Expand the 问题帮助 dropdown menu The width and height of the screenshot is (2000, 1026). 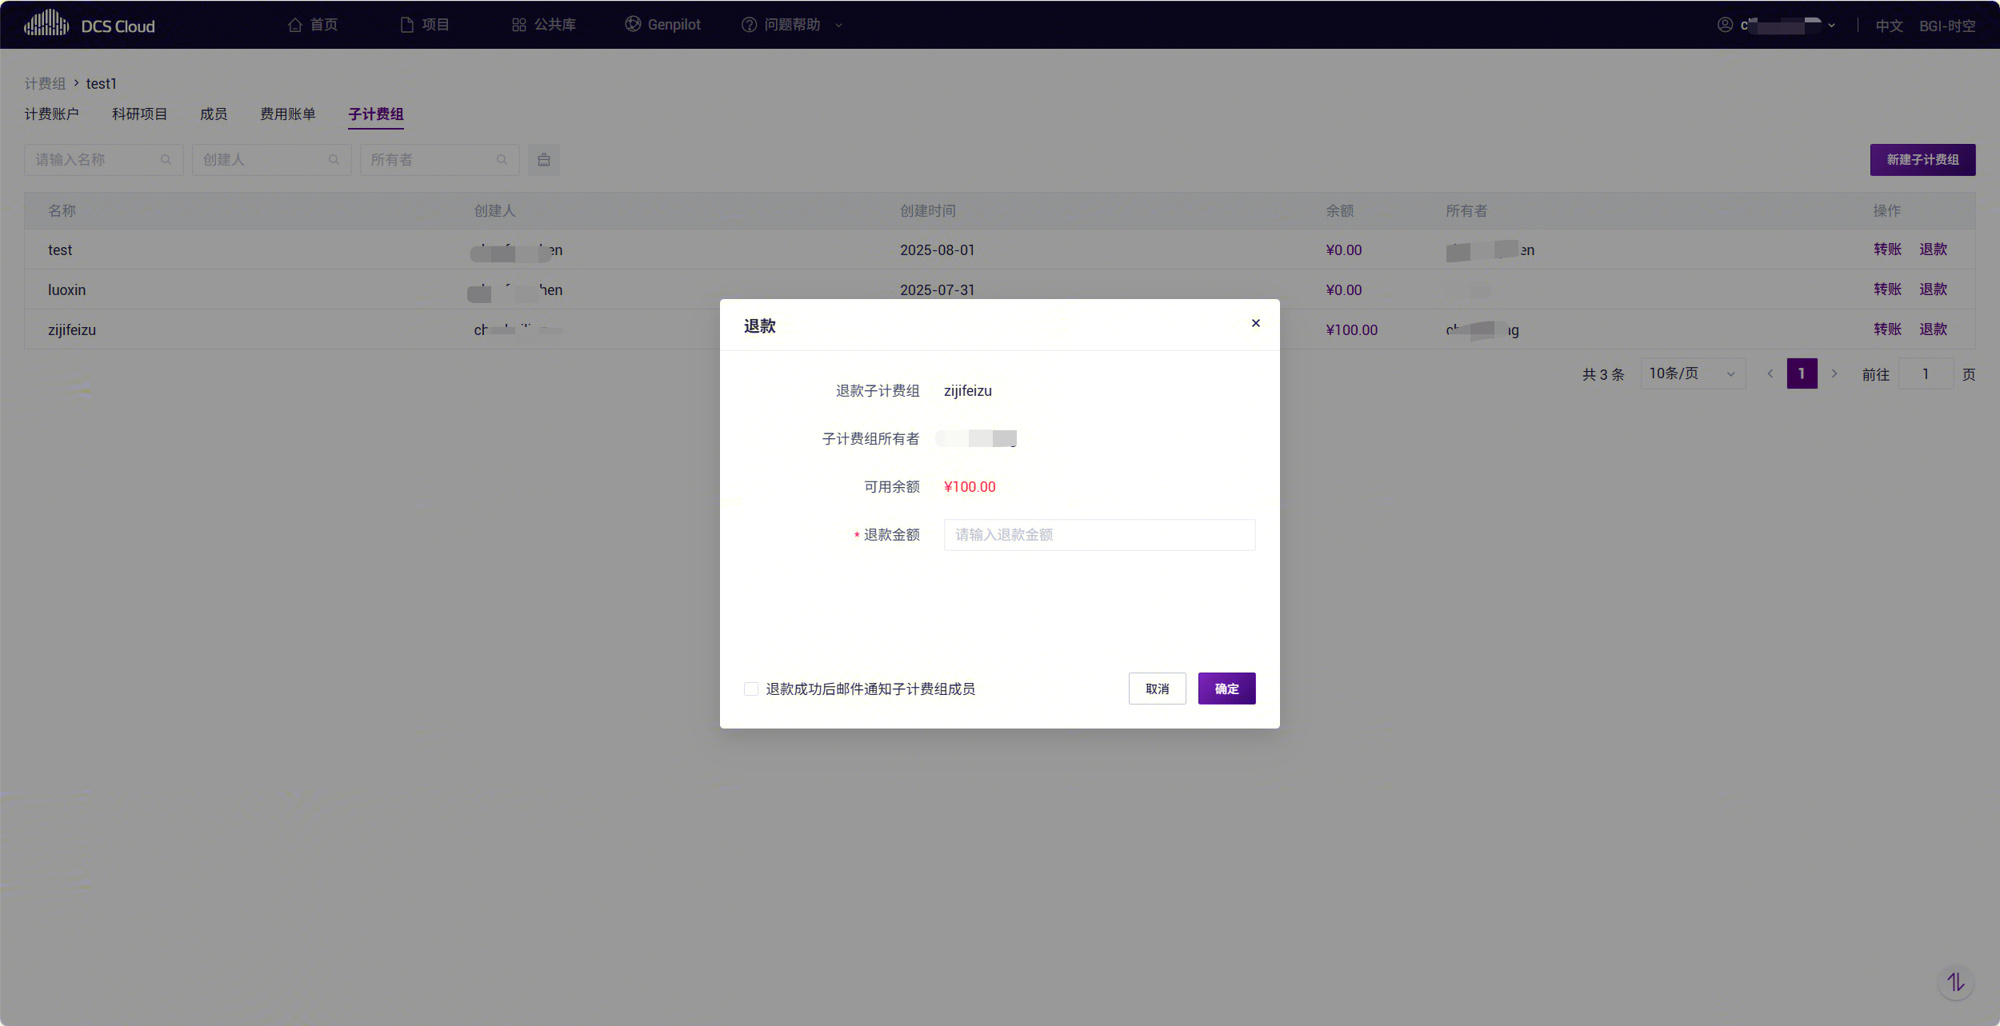838,25
